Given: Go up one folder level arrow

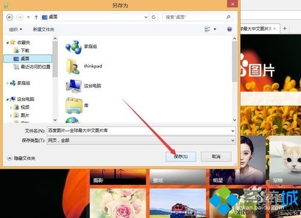Looking at the screenshot, I should click(36, 17).
